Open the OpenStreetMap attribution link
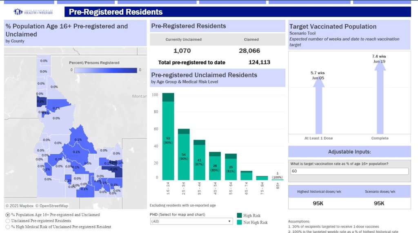The width and height of the screenshot is (418, 233). (x=51, y=206)
